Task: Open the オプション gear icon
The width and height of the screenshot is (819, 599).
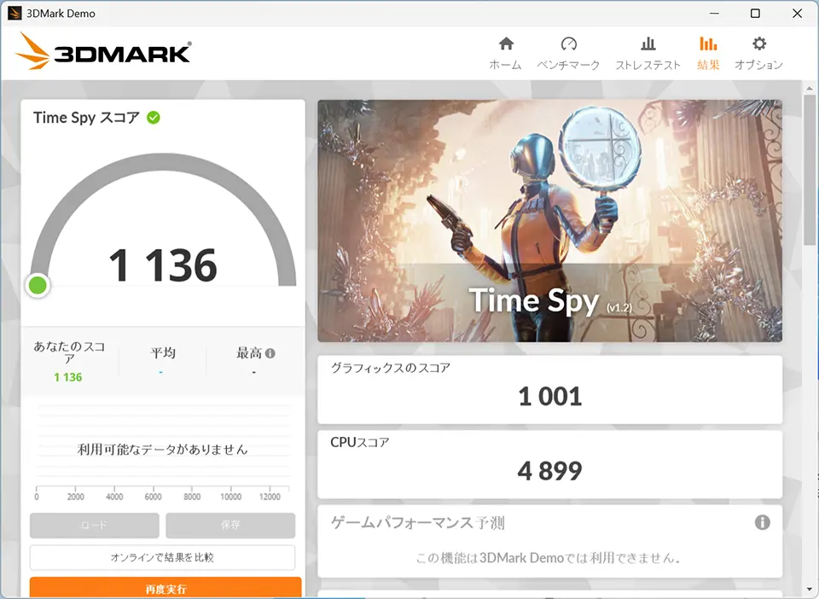Action: pyautogui.click(x=759, y=44)
